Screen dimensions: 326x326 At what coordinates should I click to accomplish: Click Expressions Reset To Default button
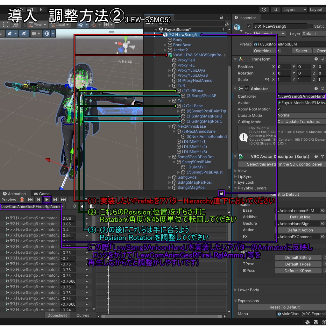coord(282,307)
